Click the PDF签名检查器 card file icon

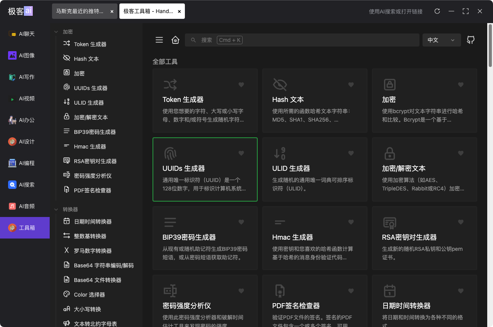pyautogui.click(x=280, y=291)
